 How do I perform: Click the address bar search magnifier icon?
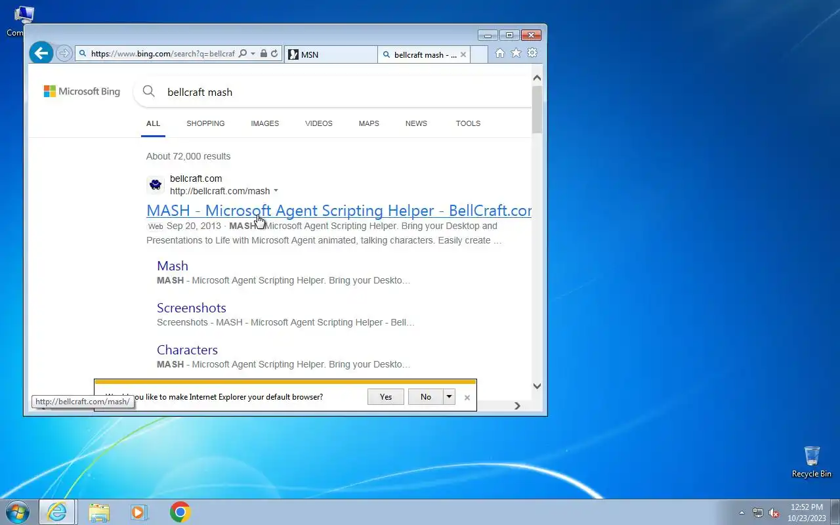pos(243,54)
